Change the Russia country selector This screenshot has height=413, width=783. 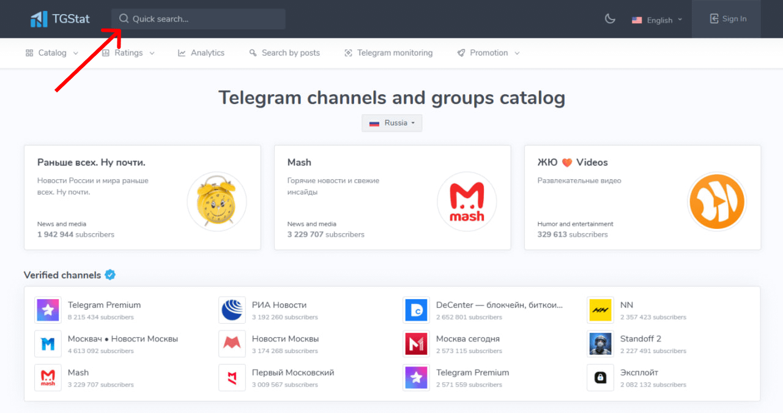391,123
